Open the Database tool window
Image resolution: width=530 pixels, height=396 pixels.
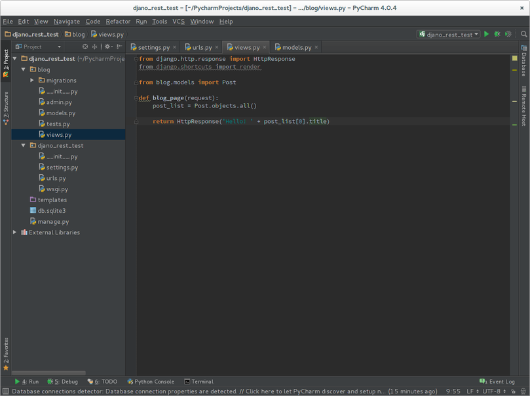(523, 61)
